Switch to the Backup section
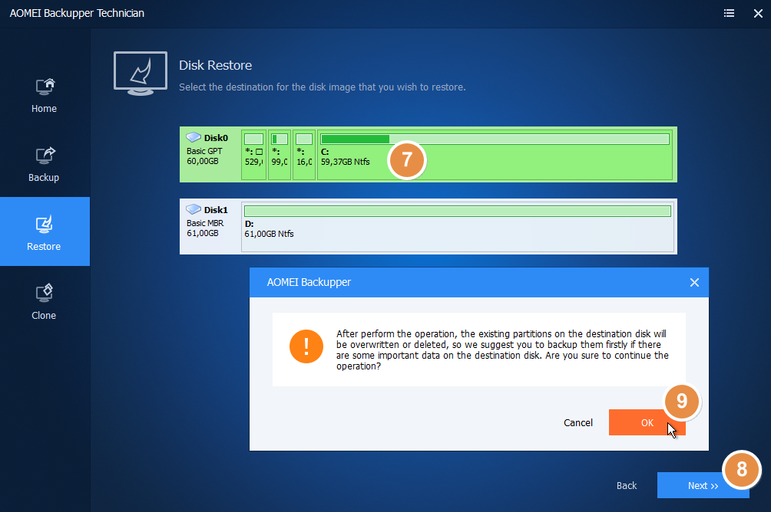Image resolution: width=771 pixels, height=512 pixels. tap(45, 165)
